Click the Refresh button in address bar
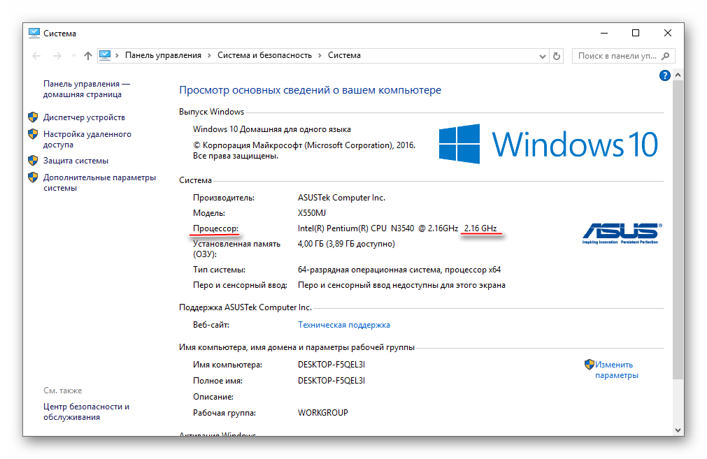 [557, 56]
